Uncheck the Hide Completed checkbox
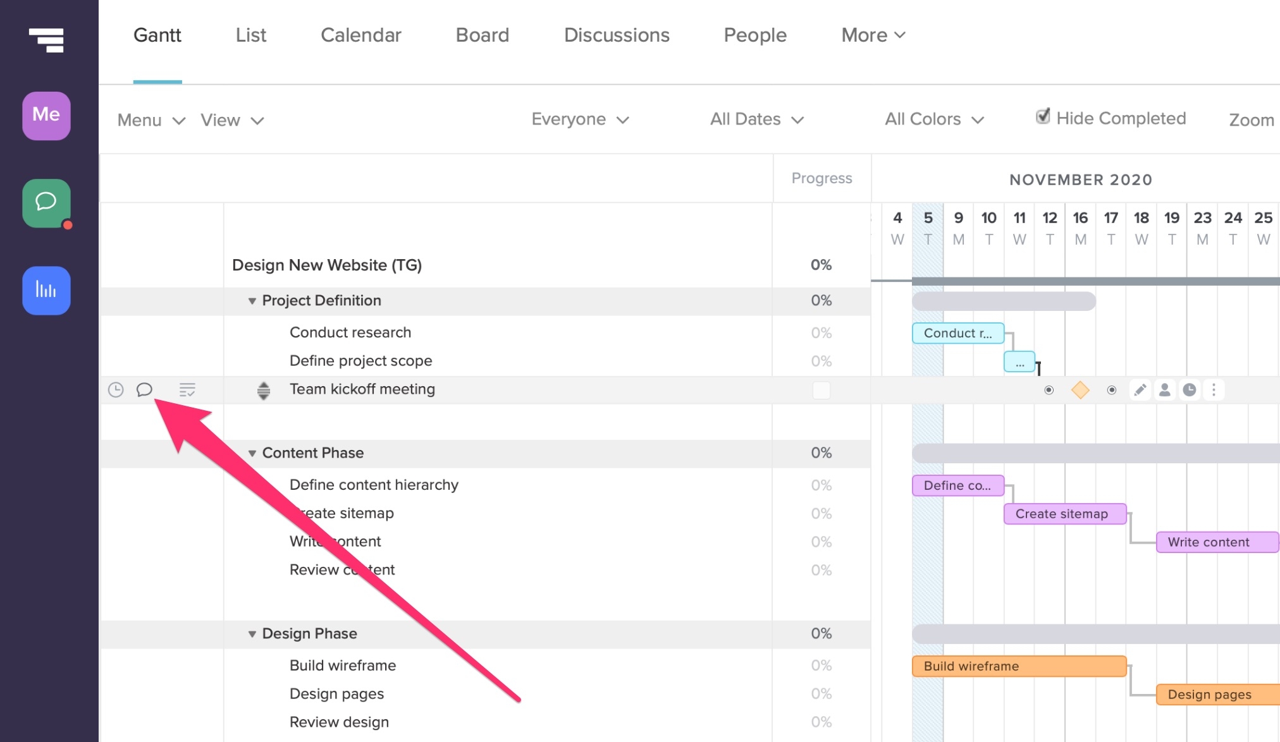The width and height of the screenshot is (1280, 742). pos(1043,116)
